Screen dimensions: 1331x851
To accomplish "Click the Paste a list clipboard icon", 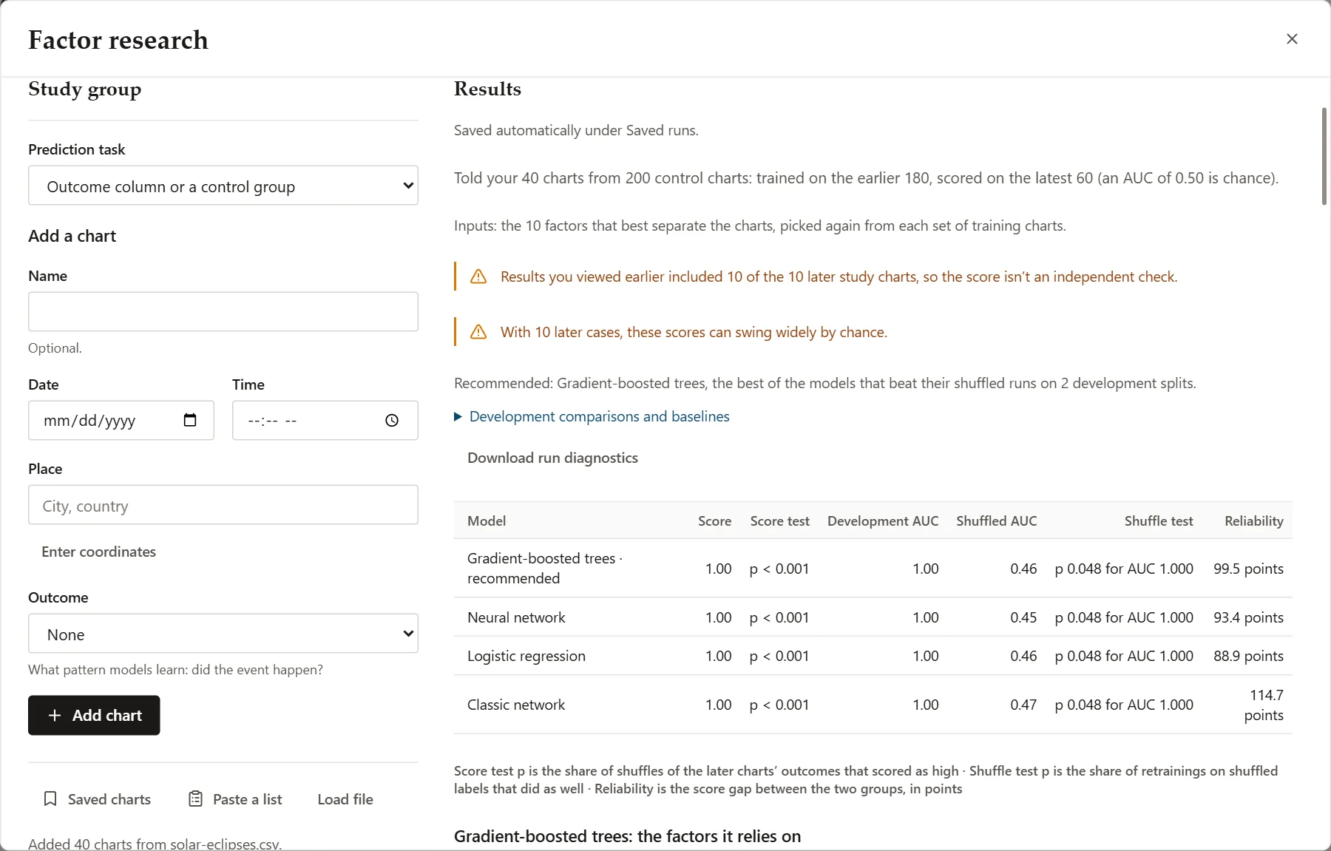I will coord(195,799).
